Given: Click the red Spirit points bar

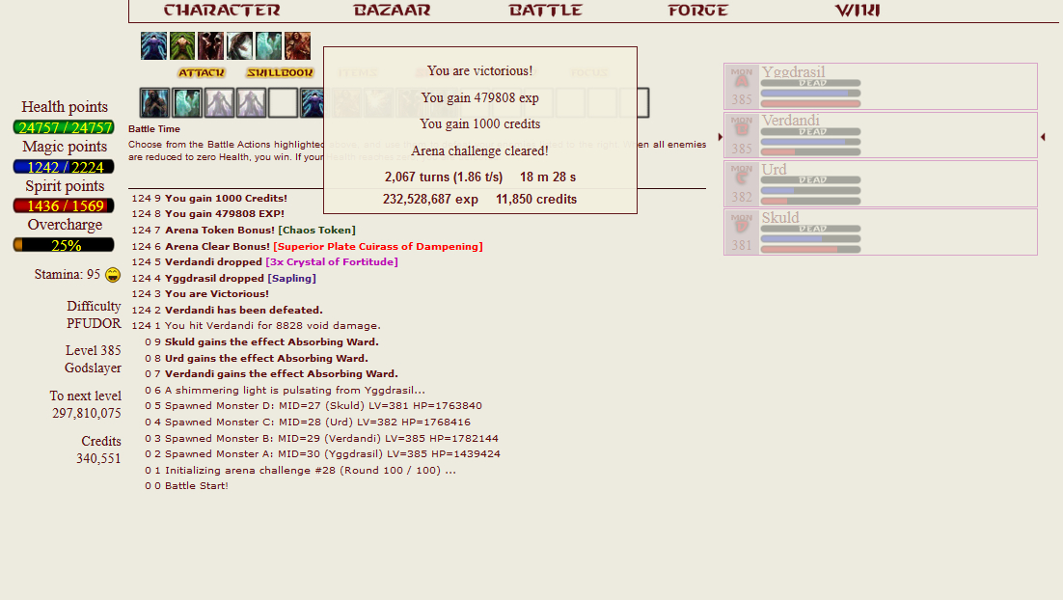Looking at the screenshot, I should click(64, 205).
